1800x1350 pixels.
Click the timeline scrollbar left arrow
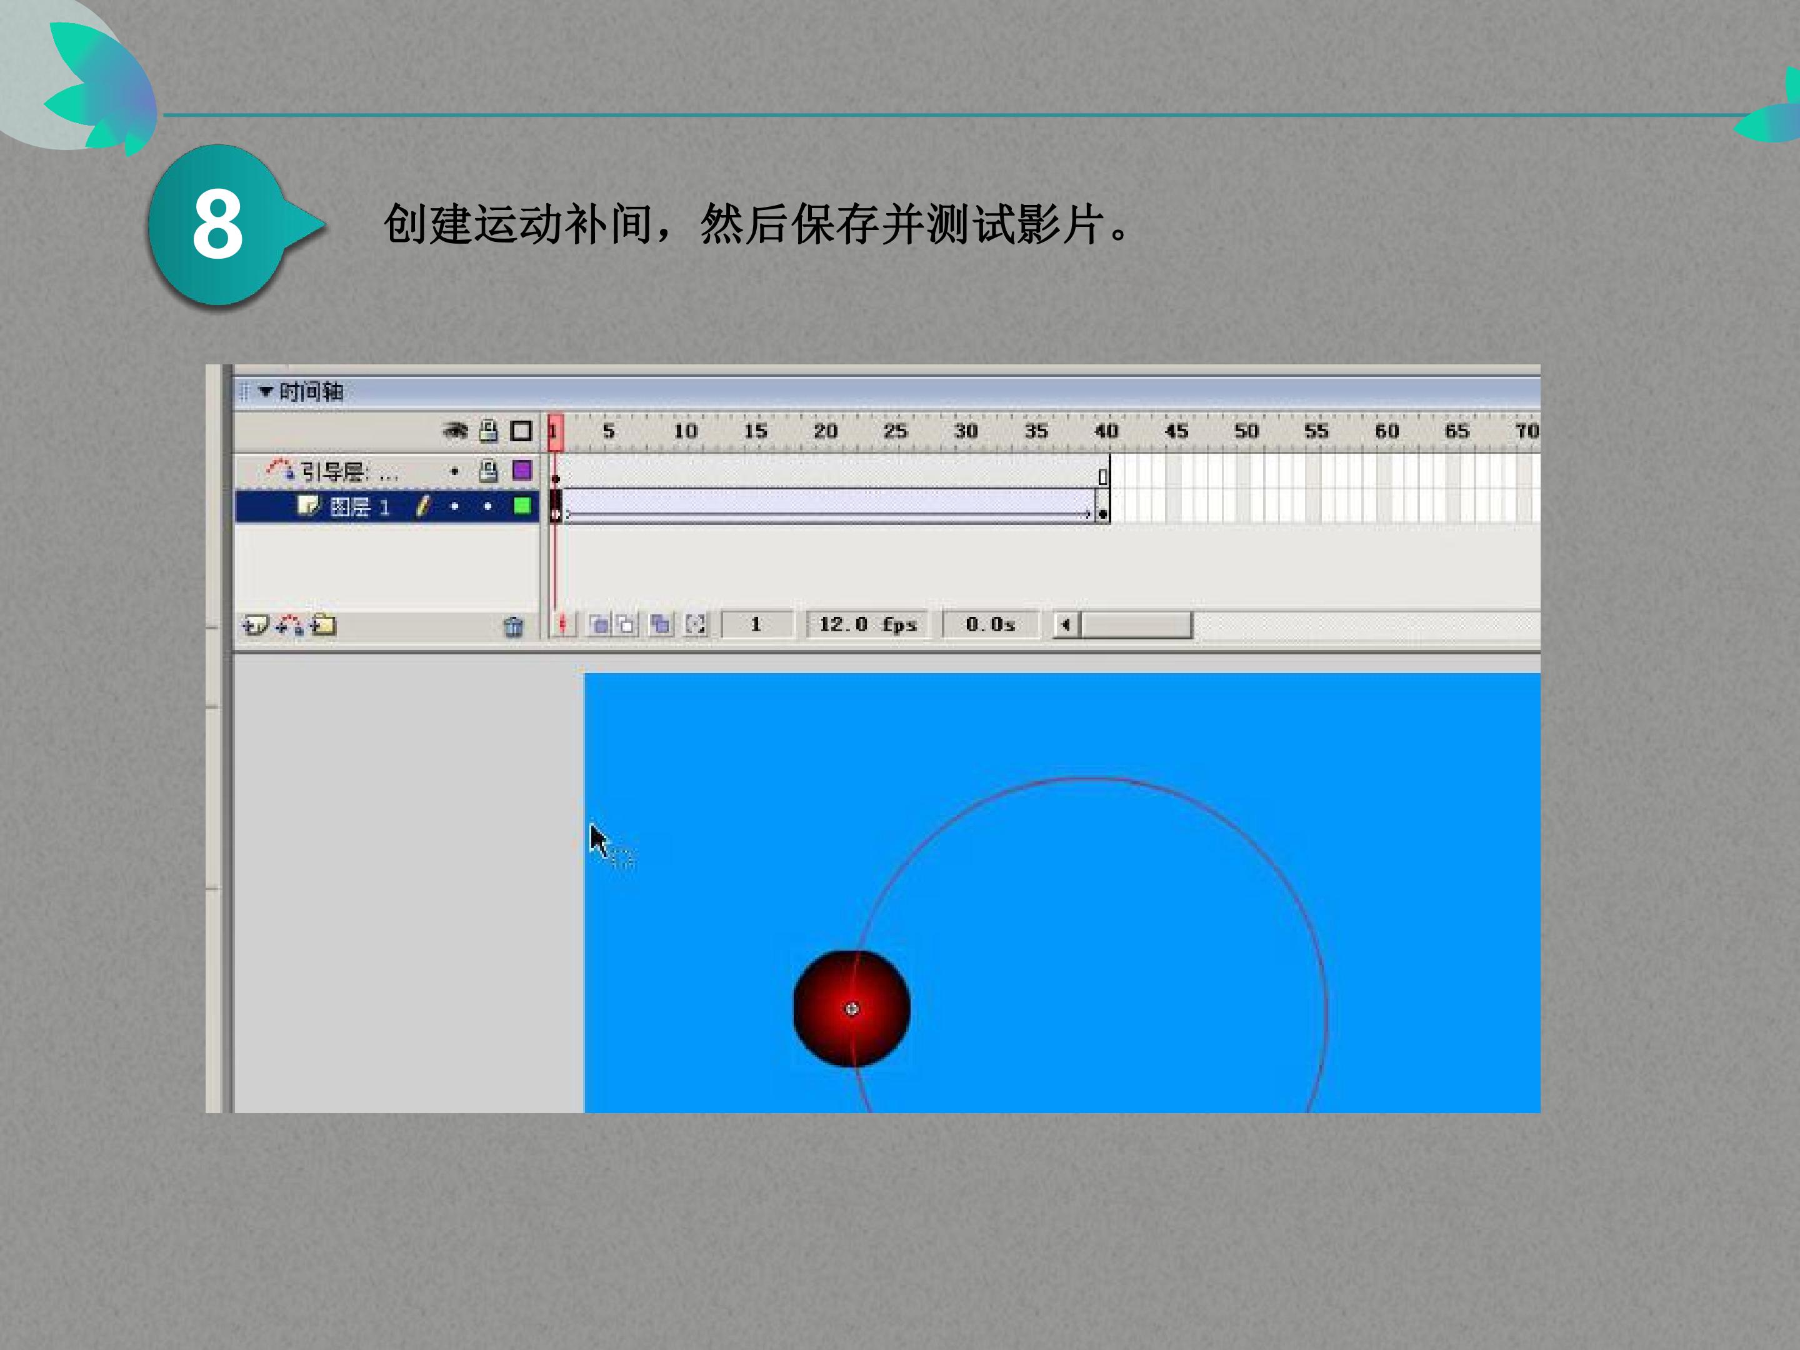[1065, 625]
